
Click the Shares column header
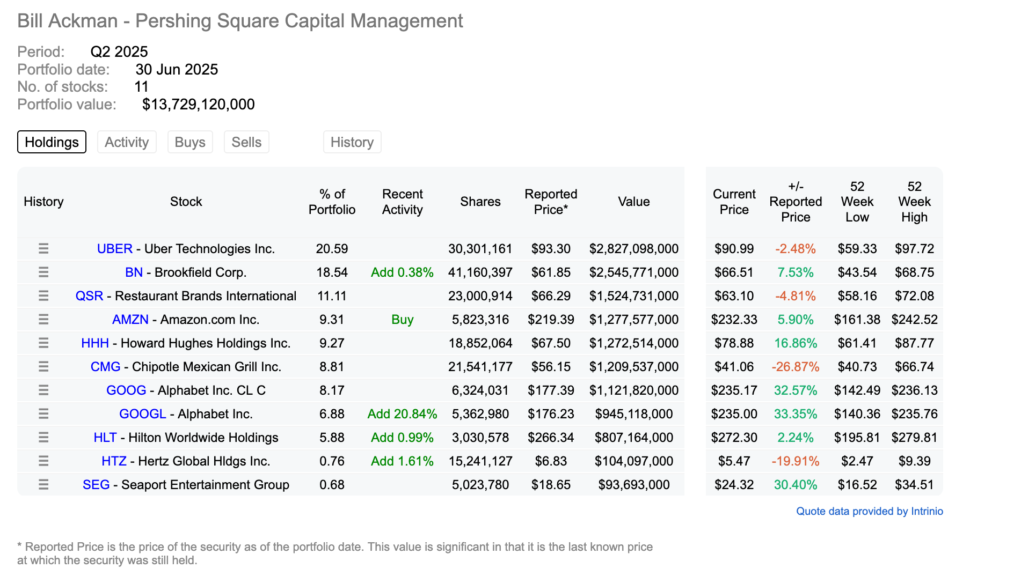click(x=480, y=202)
